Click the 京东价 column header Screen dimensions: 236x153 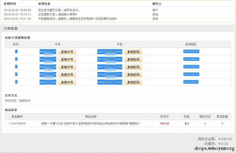click(164, 116)
